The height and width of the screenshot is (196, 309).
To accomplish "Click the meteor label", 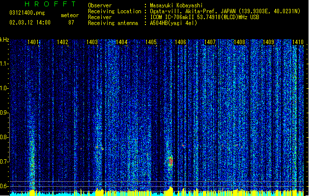I will 70,15.
